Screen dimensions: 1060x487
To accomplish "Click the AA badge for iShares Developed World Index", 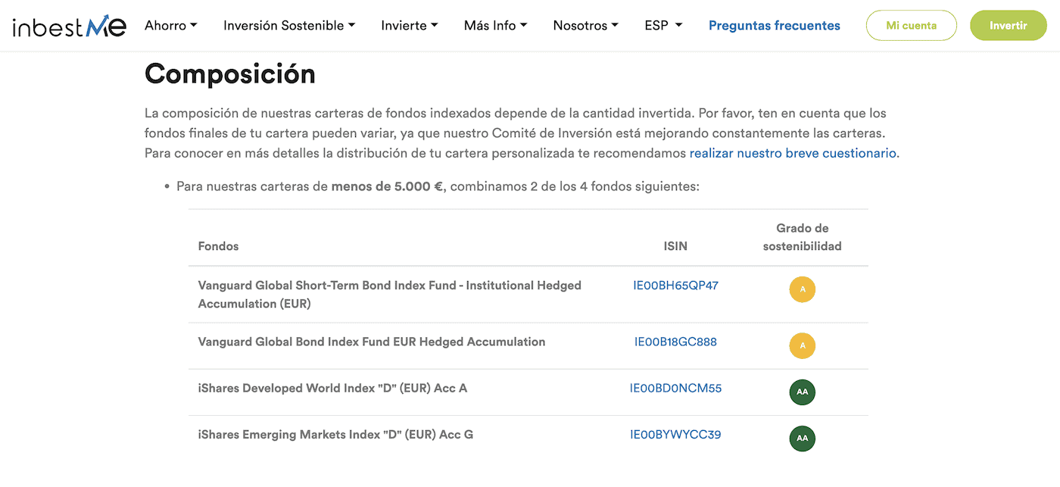I will click(803, 392).
